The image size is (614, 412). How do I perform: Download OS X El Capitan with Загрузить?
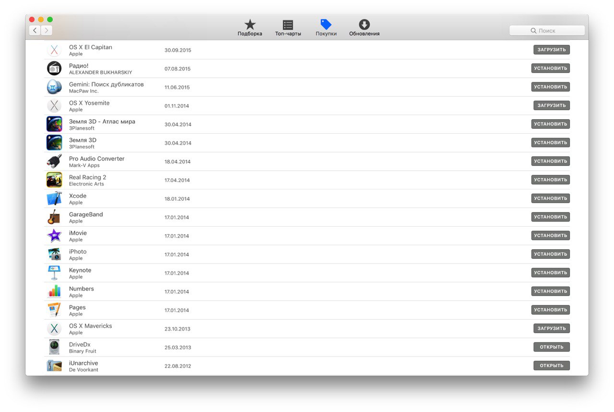pyautogui.click(x=552, y=49)
